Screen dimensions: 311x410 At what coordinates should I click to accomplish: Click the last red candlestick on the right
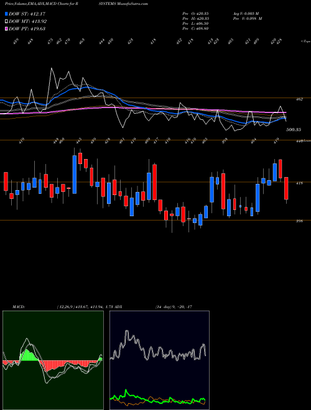[286, 188]
